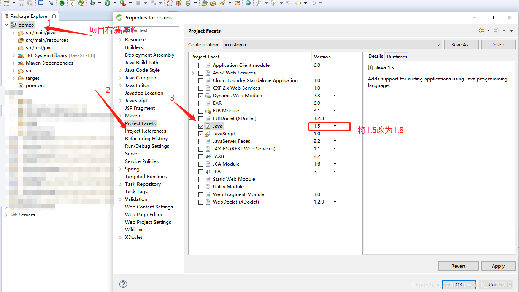519x292 pixels.
Task: Open the Configuration custom combo box
Action: (x=332, y=45)
